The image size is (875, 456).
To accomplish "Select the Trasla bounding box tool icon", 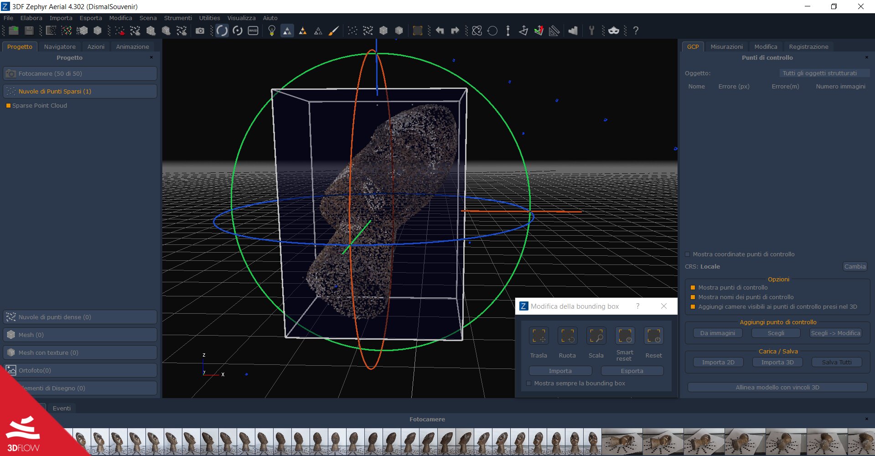I will (x=538, y=336).
